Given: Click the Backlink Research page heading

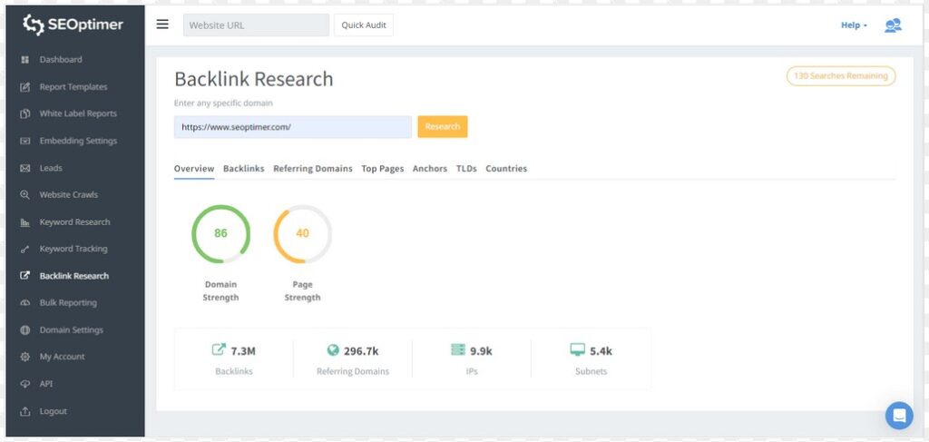Looking at the screenshot, I should pyautogui.click(x=254, y=79).
